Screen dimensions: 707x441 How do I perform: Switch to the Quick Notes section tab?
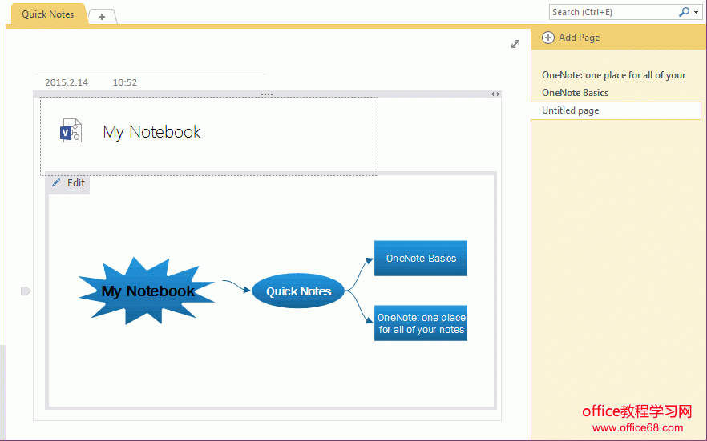click(47, 14)
